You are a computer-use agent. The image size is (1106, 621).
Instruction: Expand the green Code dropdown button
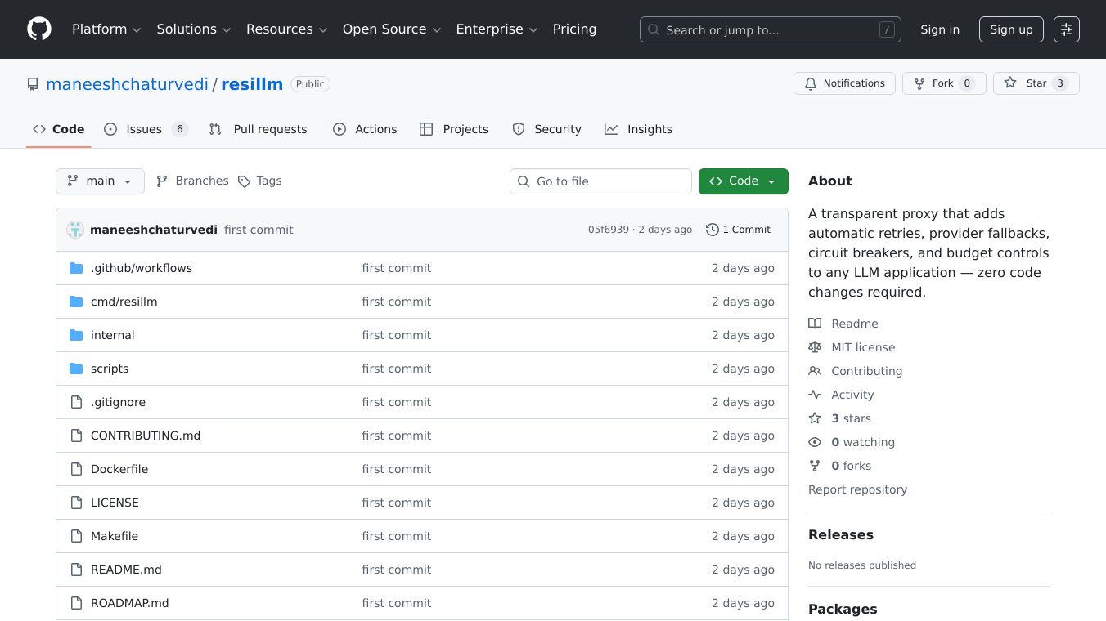(743, 181)
